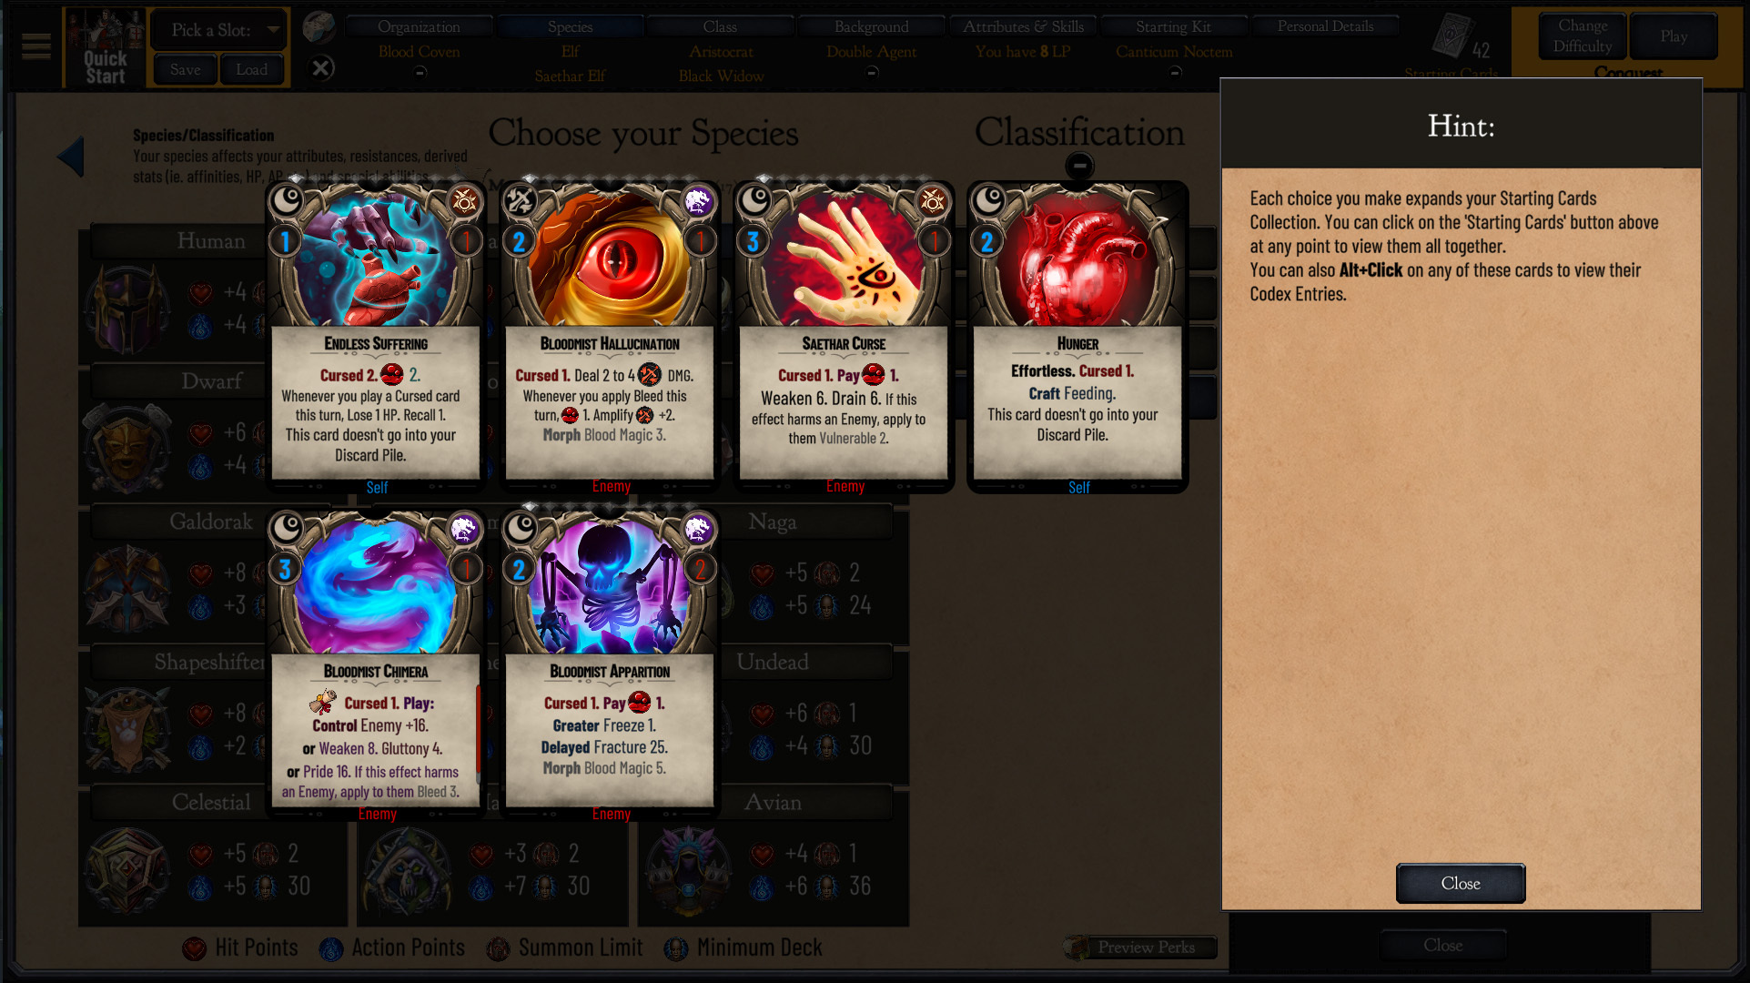Click the dice randomize icon
The image size is (1750, 983).
[x=319, y=27]
